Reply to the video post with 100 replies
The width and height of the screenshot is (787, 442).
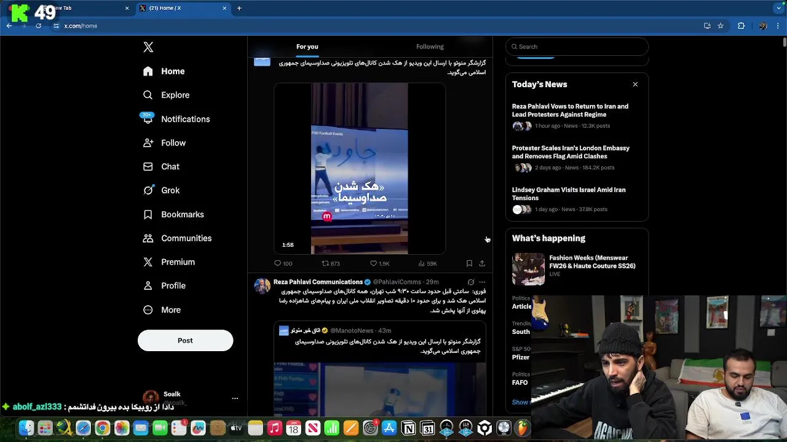(283, 263)
